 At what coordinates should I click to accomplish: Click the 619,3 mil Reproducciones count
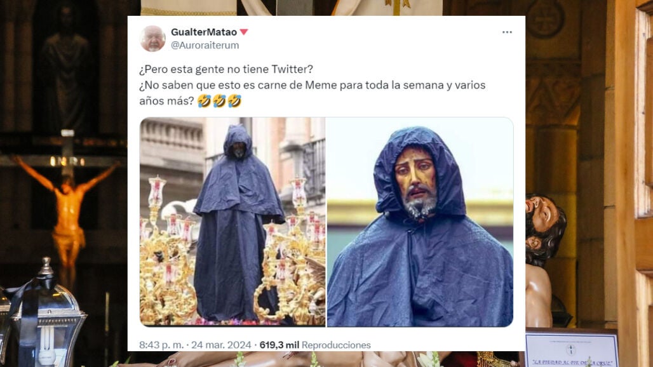tap(315, 345)
